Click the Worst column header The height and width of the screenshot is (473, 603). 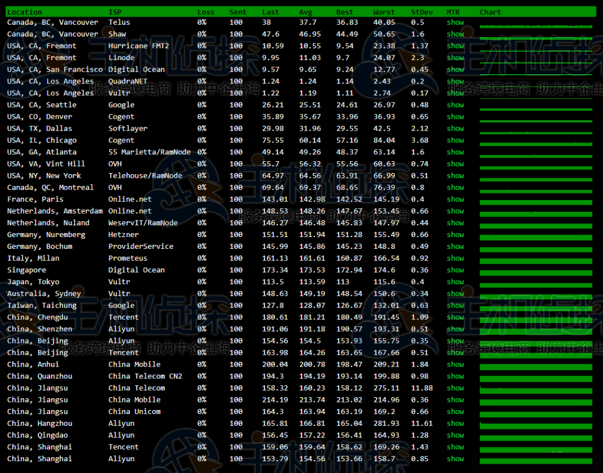384,12
